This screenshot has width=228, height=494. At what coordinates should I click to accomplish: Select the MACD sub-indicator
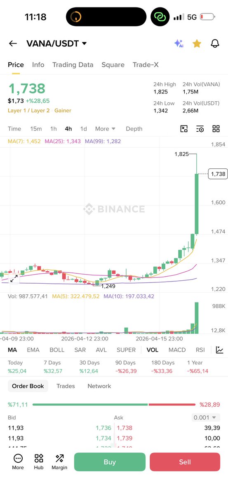tap(177, 350)
